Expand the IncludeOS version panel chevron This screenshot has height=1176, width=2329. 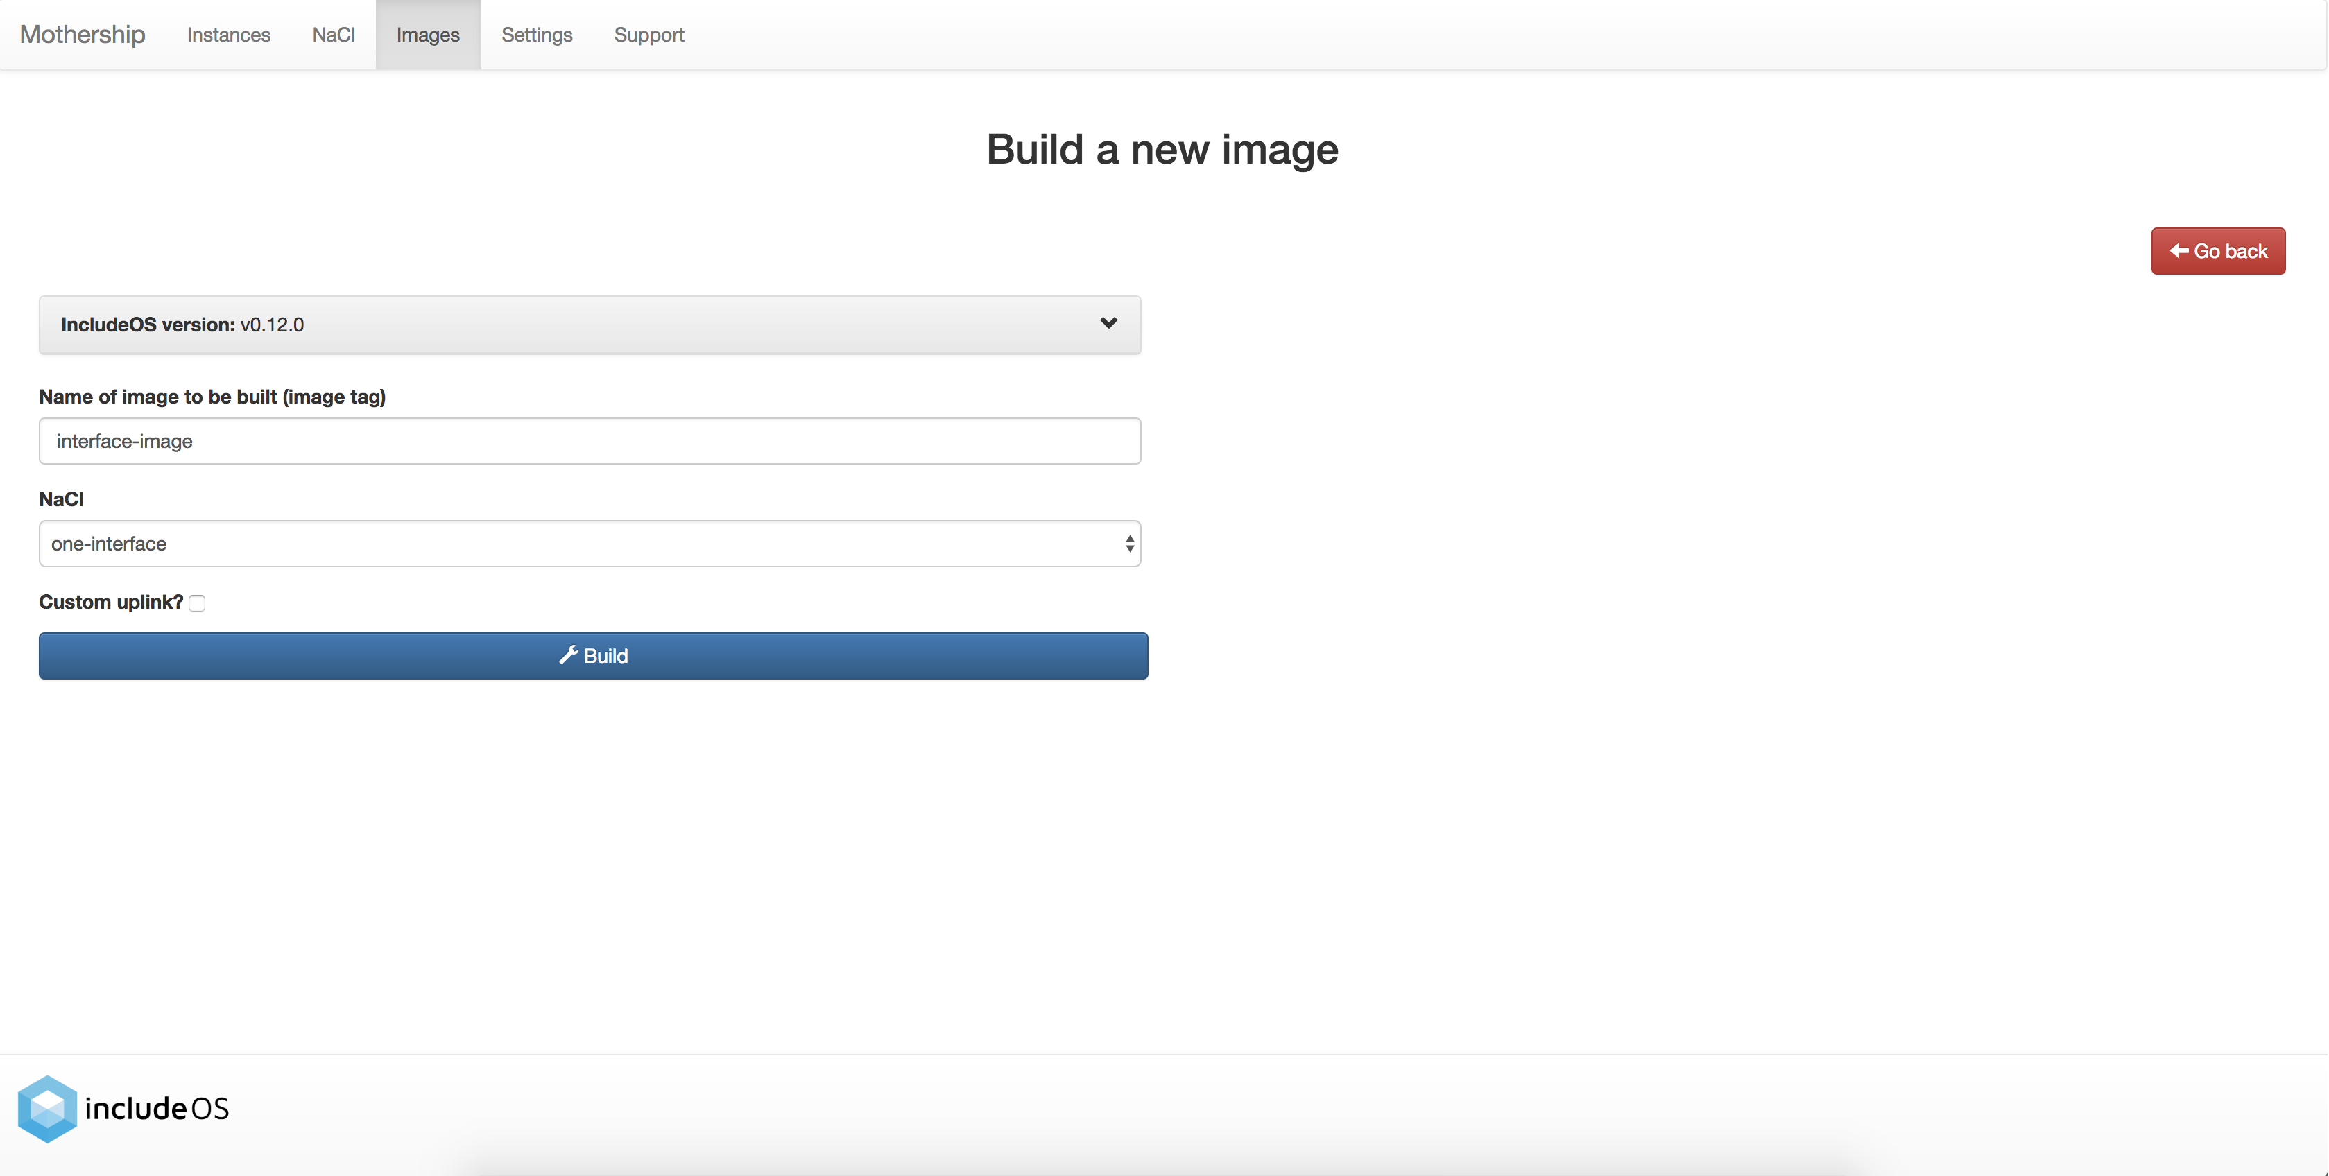1108,322
